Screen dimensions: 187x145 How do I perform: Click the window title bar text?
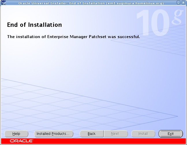click(91, 3)
